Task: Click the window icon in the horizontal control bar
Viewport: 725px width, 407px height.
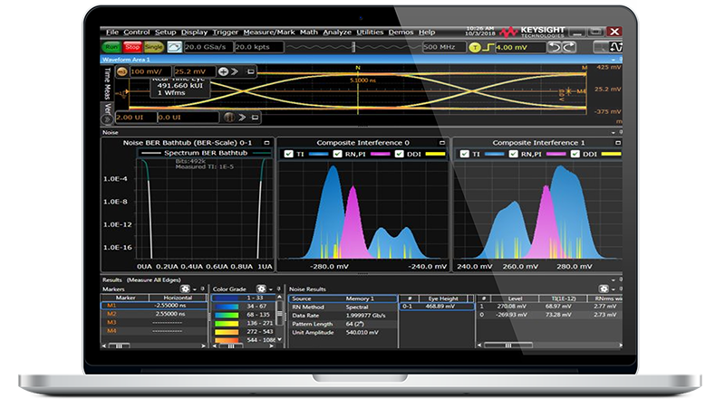Action: (255, 118)
